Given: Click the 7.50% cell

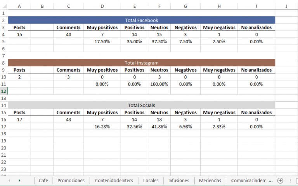Looking at the screenshot, I should (185, 42).
